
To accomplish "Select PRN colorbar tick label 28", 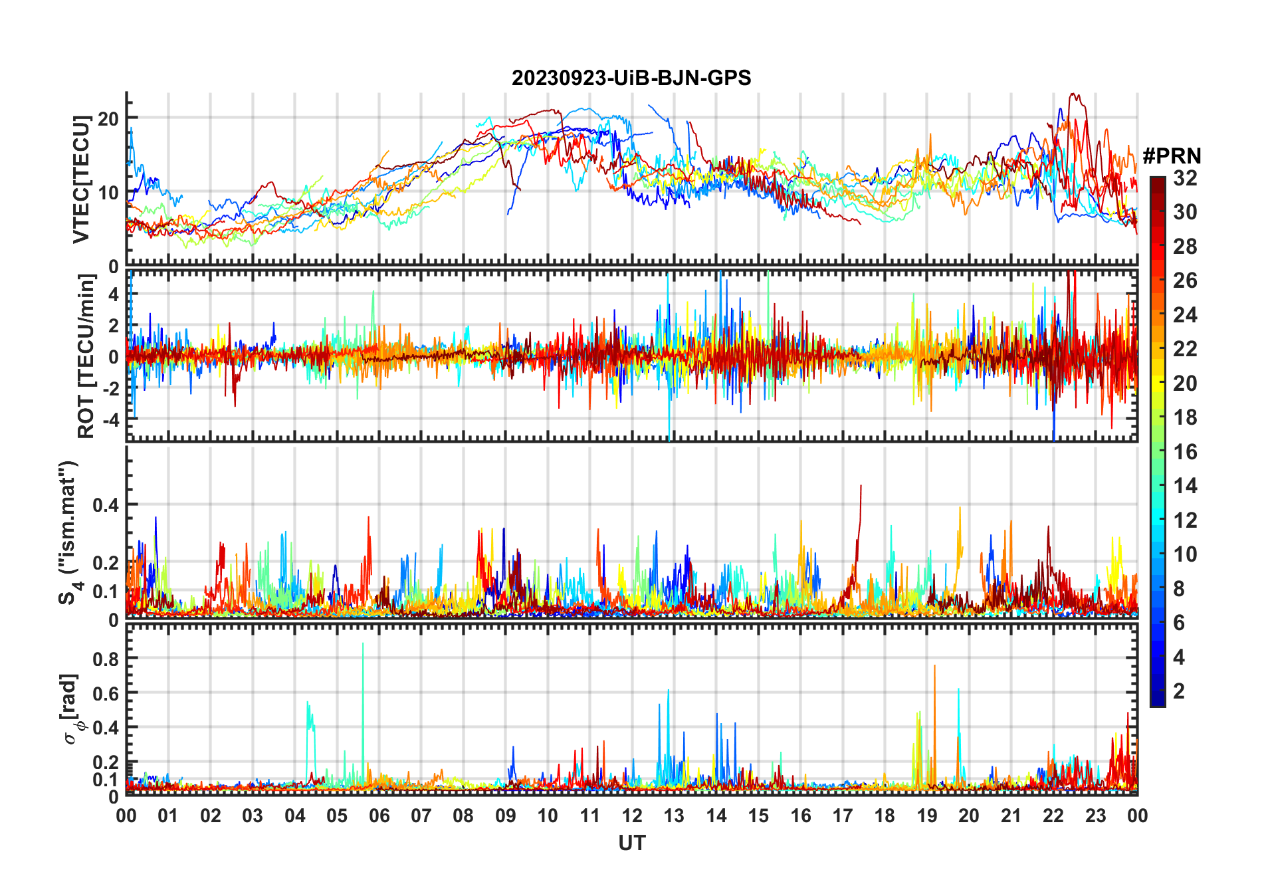I will pos(1185,247).
